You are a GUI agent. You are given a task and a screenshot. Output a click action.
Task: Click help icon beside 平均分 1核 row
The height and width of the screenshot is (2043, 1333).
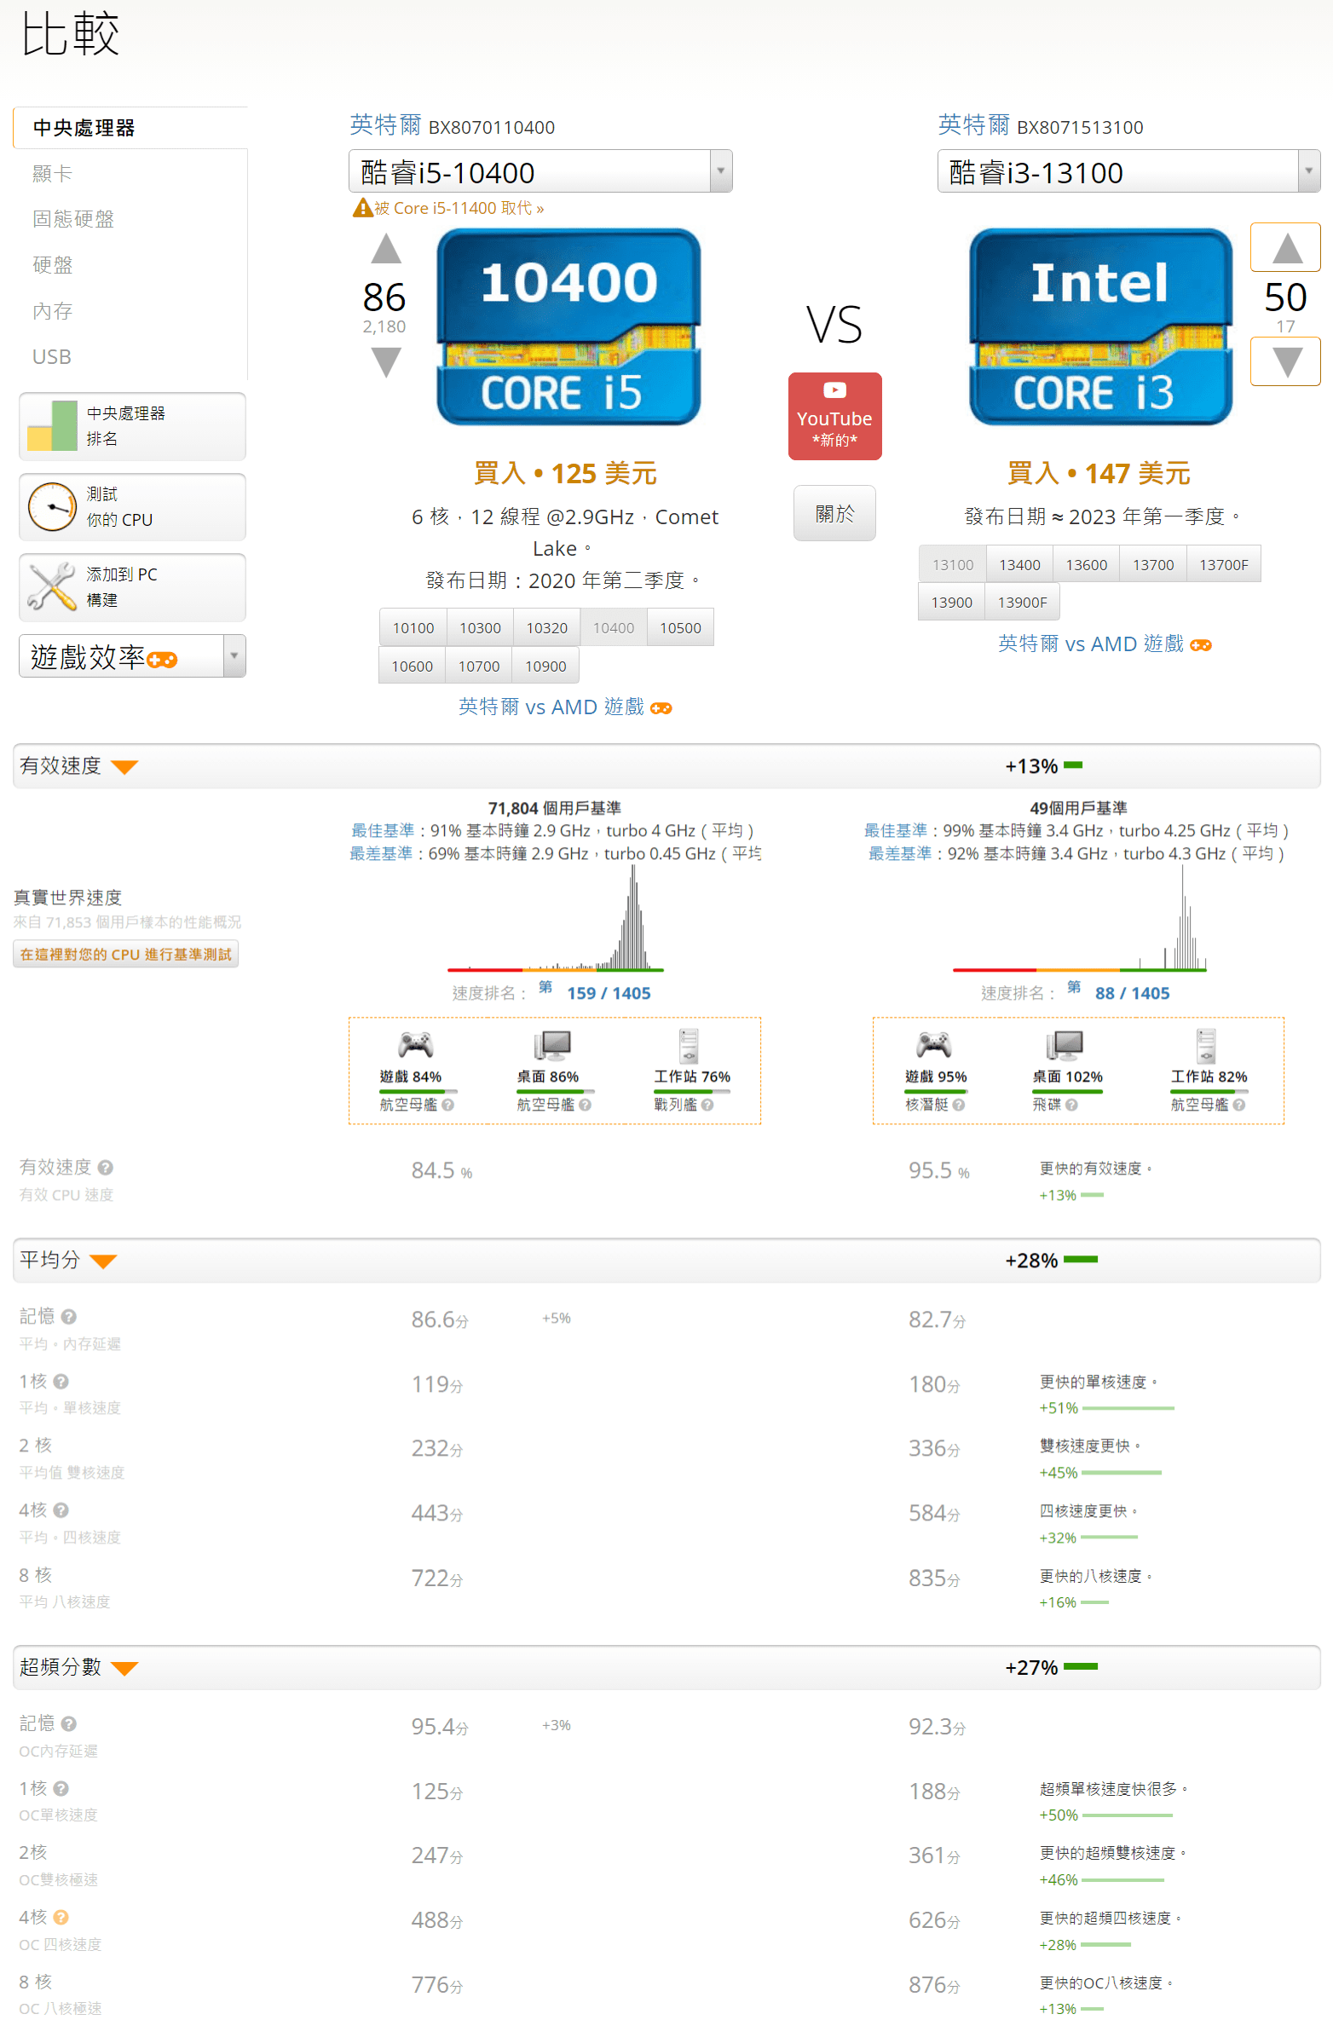pos(61,1381)
